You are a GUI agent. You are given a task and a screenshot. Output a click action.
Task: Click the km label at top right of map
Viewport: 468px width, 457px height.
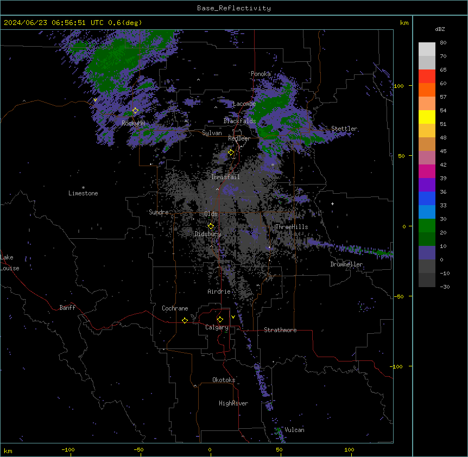pos(404,23)
